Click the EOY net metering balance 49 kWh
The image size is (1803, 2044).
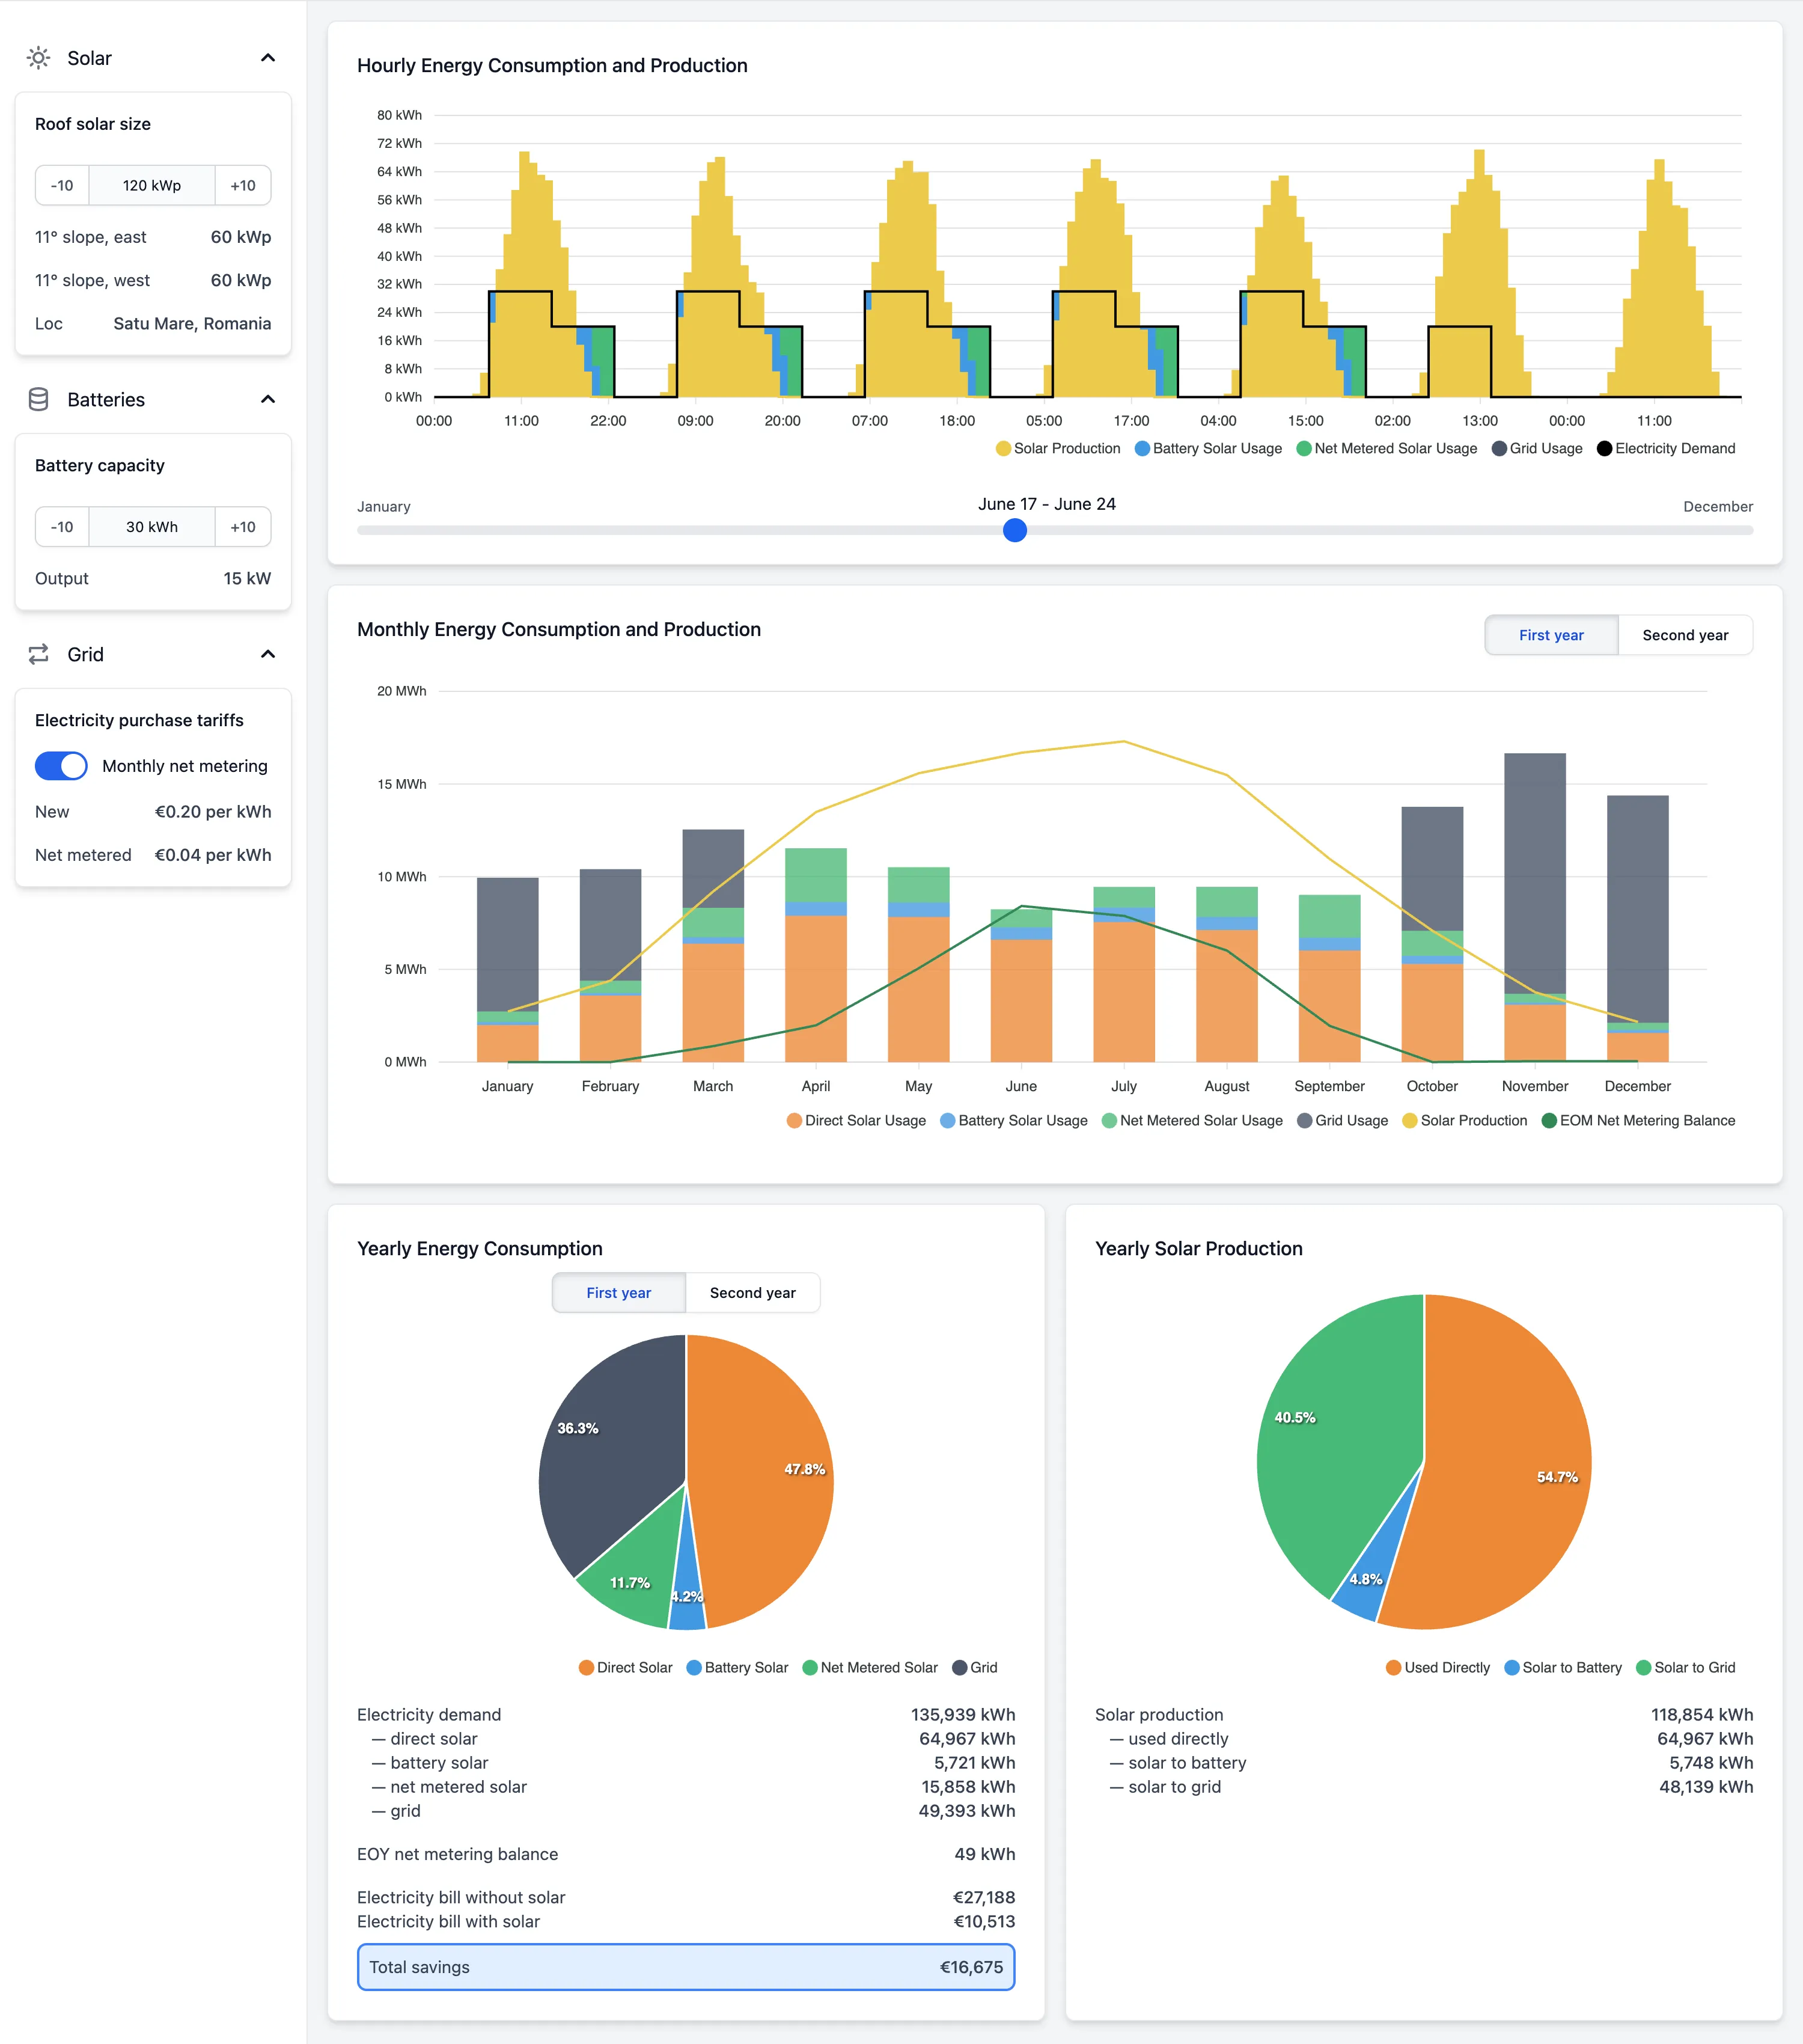click(686, 1854)
